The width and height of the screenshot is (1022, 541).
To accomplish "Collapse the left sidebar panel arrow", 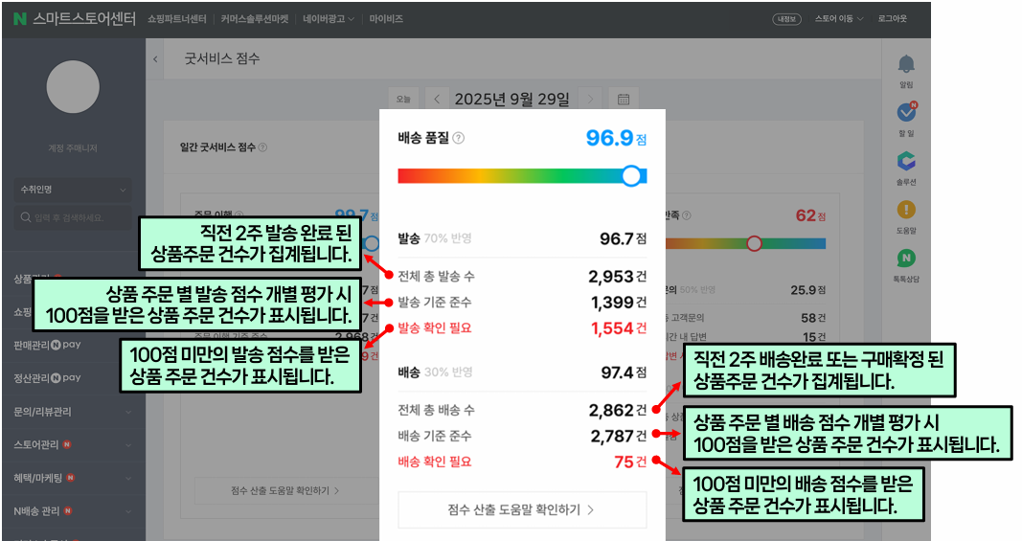I will tap(156, 59).
